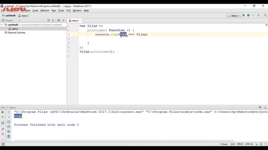
Task: Open the Tools menu
Action: 61,10
